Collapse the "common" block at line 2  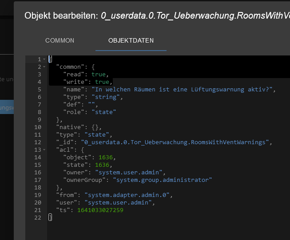[44, 67]
